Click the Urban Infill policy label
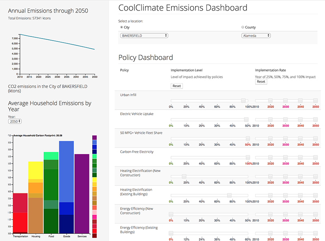The image size is (325, 241). point(128,95)
